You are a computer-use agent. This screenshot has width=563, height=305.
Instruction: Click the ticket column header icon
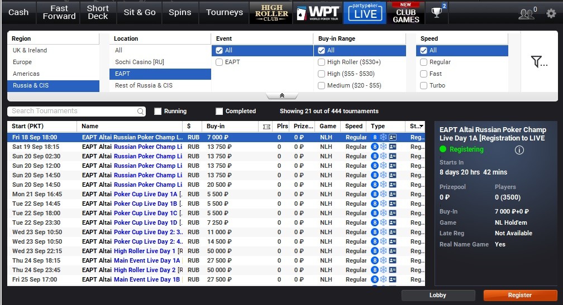pos(266,127)
